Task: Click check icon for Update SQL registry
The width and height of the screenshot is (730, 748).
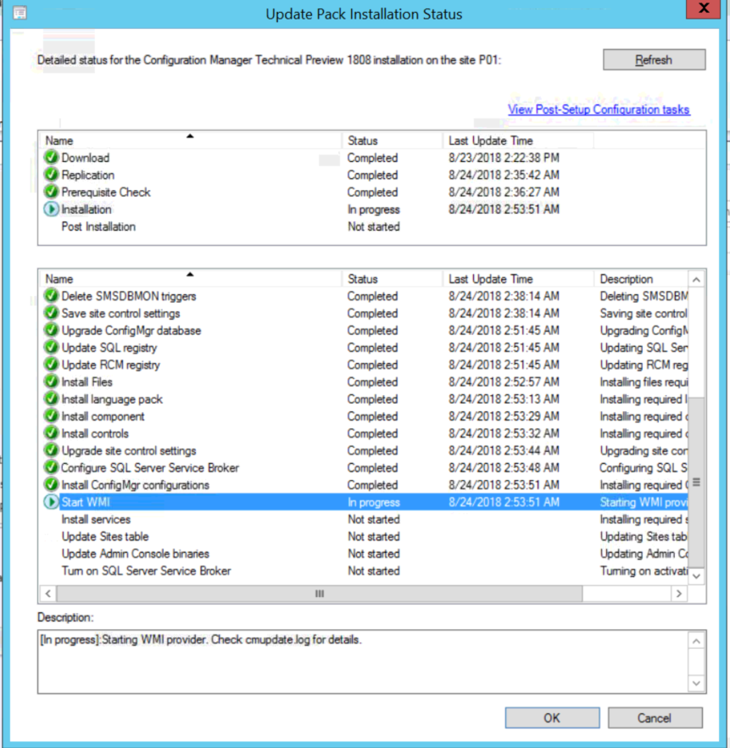Action: click(51, 348)
